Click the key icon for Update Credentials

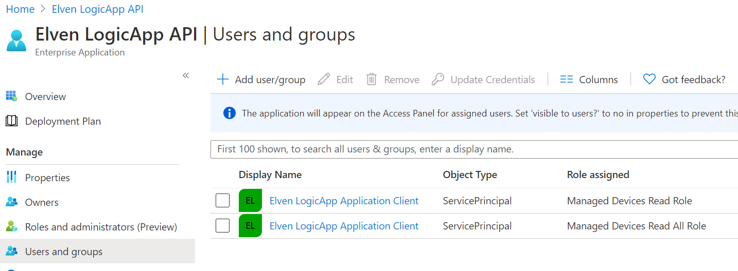437,80
